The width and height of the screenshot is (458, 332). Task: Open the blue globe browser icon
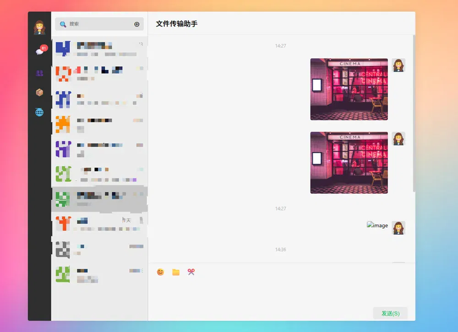39,112
